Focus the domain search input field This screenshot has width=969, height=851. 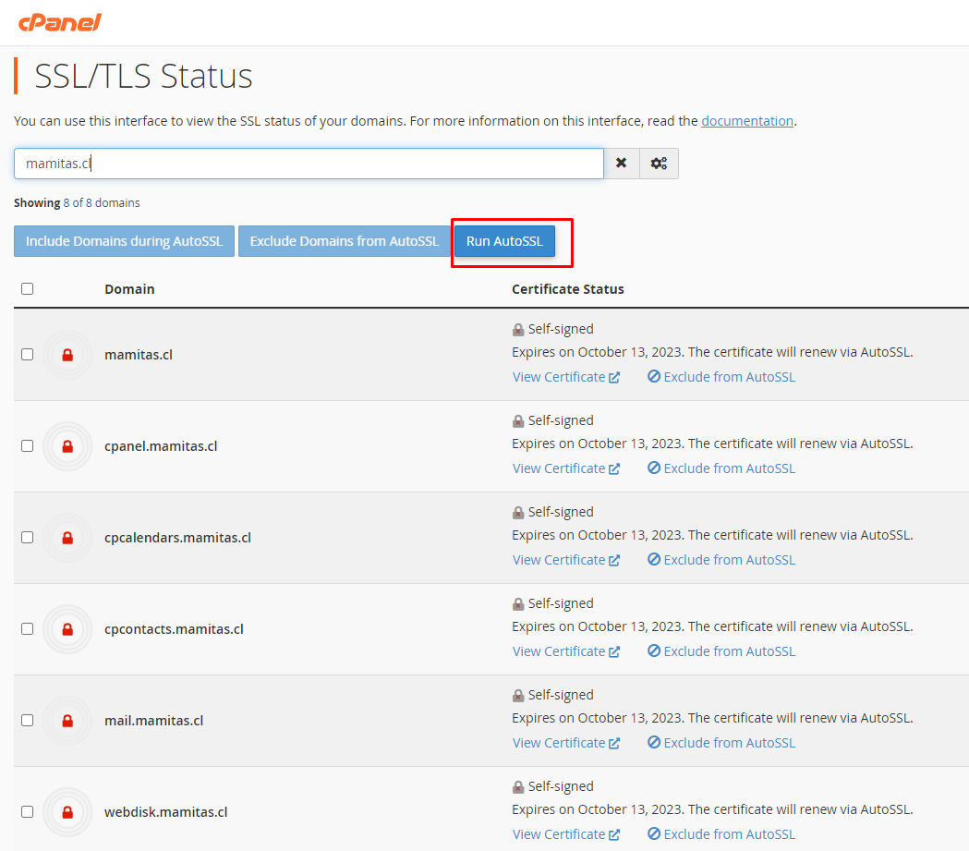(309, 164)
